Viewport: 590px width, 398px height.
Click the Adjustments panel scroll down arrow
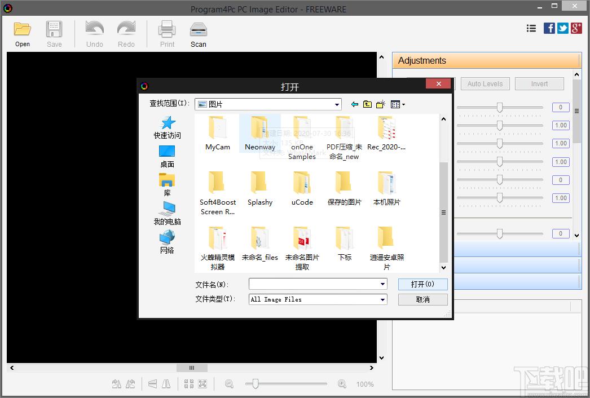(x=576, y=235)
